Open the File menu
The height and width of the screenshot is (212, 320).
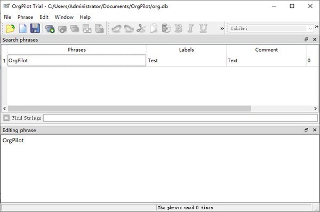7,17
